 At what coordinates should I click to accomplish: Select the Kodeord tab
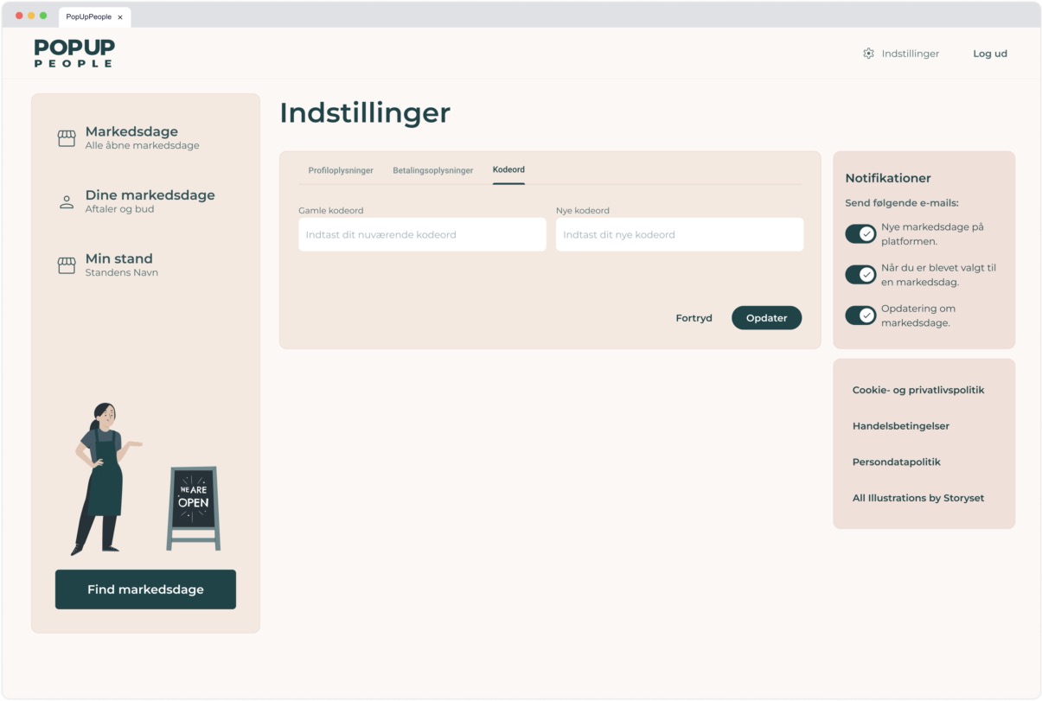pyautogui.click(x=508, y=169)
